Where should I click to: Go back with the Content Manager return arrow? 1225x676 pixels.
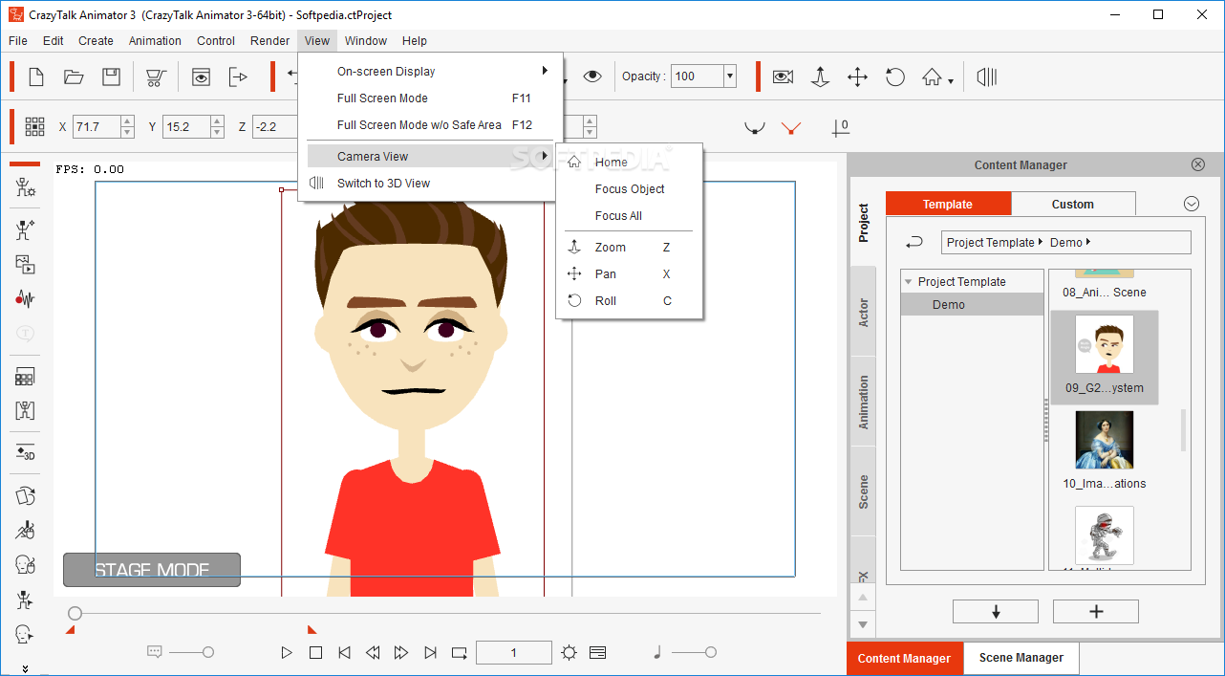pyautogui.click(x=914, y=243)
